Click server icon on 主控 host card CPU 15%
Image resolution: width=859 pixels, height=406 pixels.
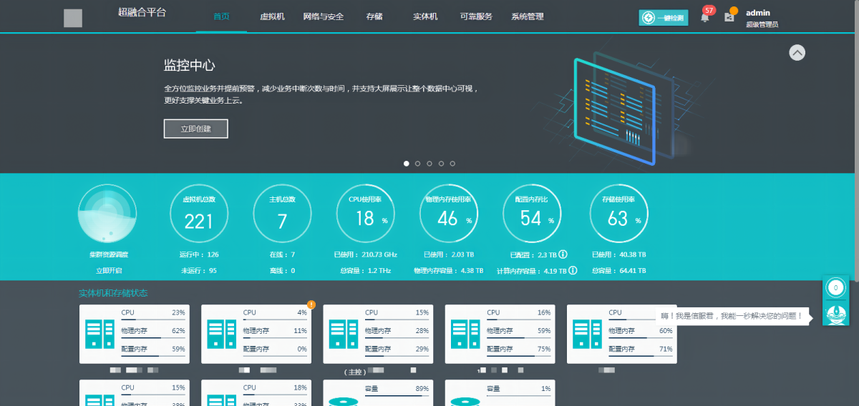pos(343,334)
